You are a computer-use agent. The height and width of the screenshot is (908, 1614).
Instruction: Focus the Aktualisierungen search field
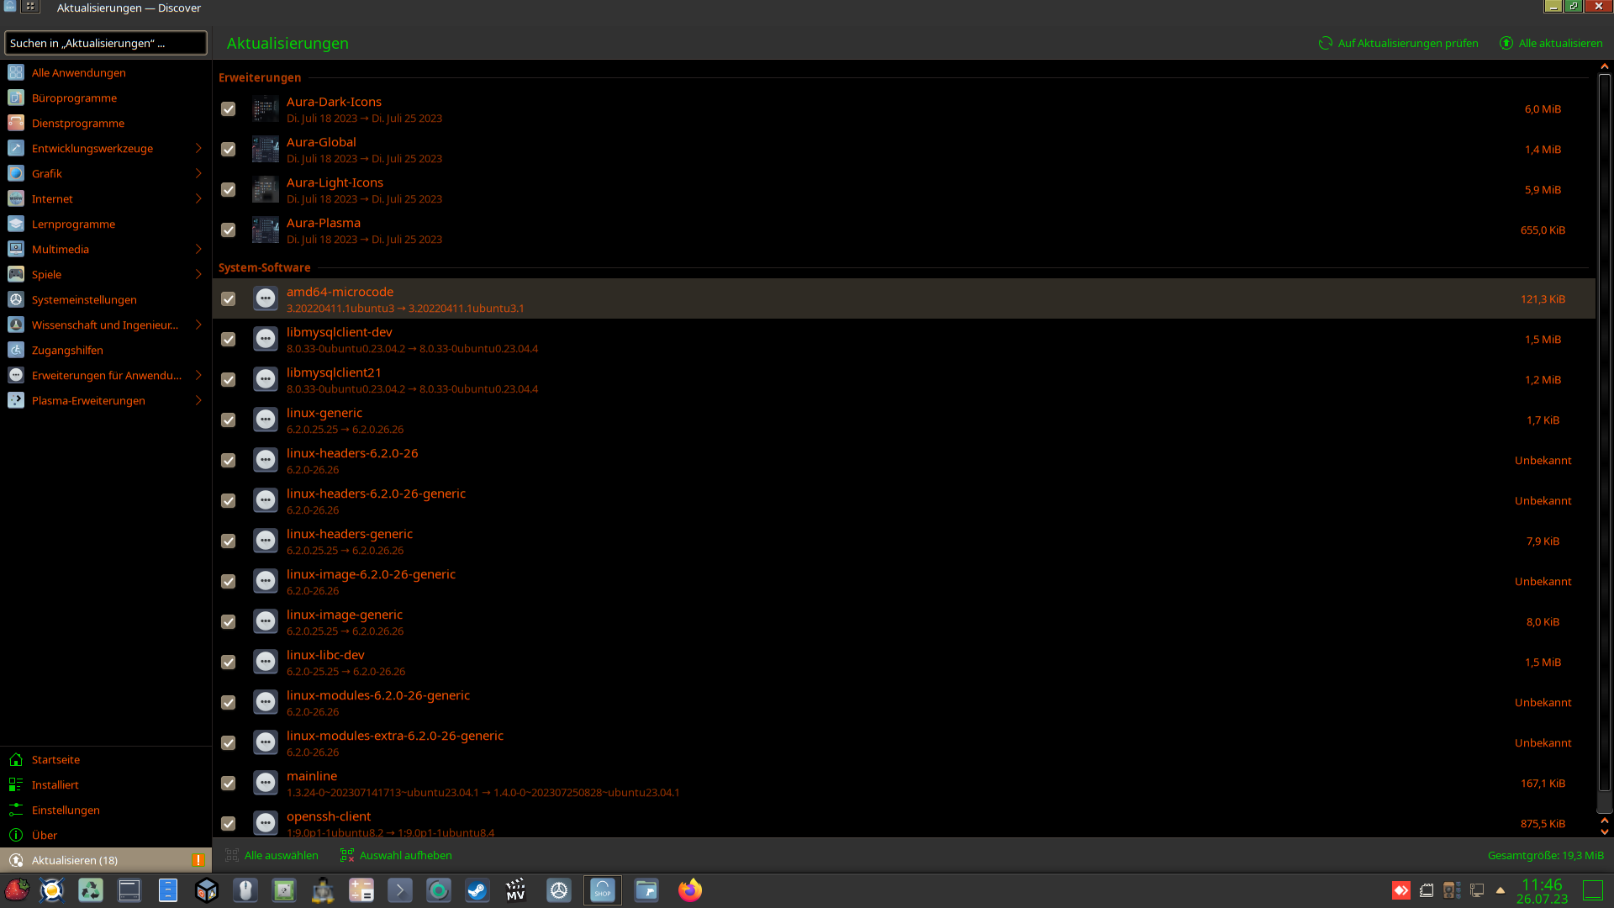coord(106,43)
